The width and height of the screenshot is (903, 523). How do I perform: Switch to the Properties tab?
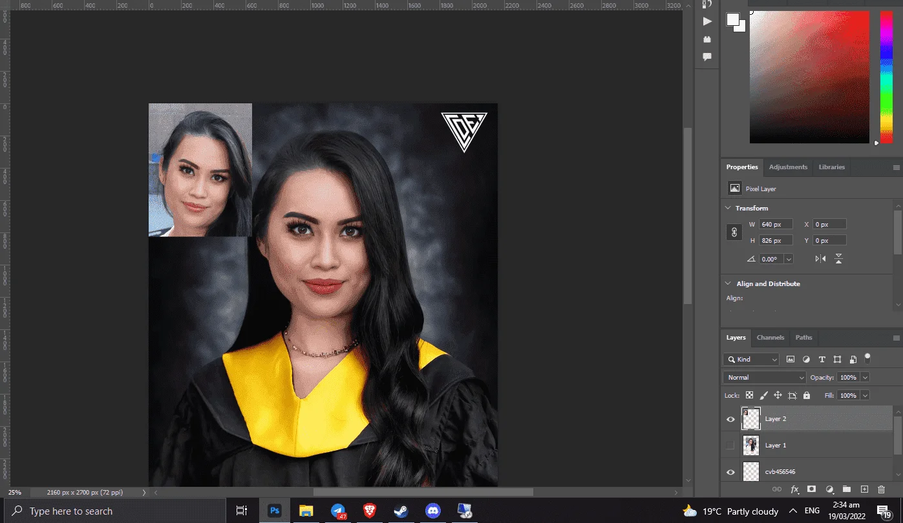pyautogui.click(x=742, y=167)
